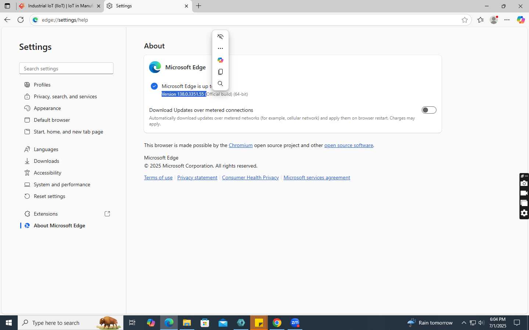Screen dimensions: 529x330
Task: Click the screenshot camera icon on overlay
Action: (524, 183)
